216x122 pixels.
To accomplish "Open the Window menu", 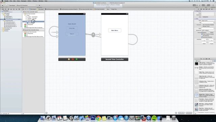I will pos(41,1).
